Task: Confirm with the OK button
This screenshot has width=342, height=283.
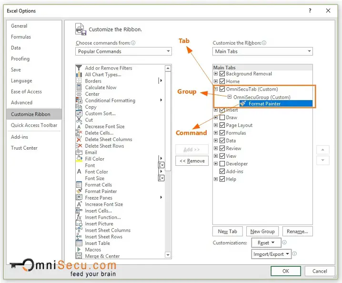Action: point(286,271)
